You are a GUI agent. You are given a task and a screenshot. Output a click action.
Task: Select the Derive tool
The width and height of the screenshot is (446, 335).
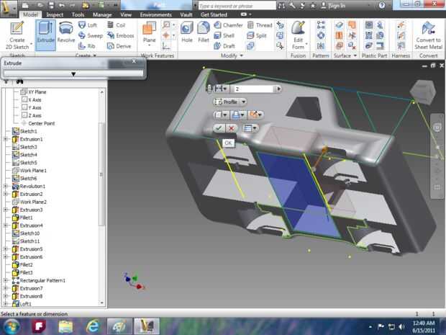[119, 46]
